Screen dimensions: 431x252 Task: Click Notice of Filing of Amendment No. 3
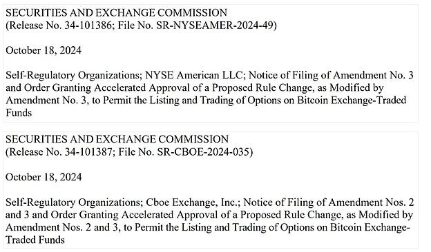coord(331,75)
